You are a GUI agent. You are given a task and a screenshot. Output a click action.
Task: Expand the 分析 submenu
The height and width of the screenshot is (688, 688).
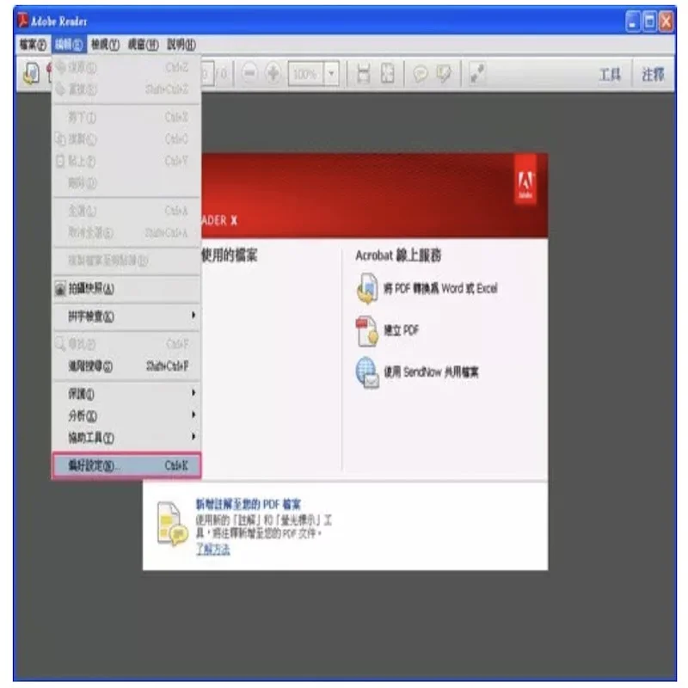click(126, 415)
